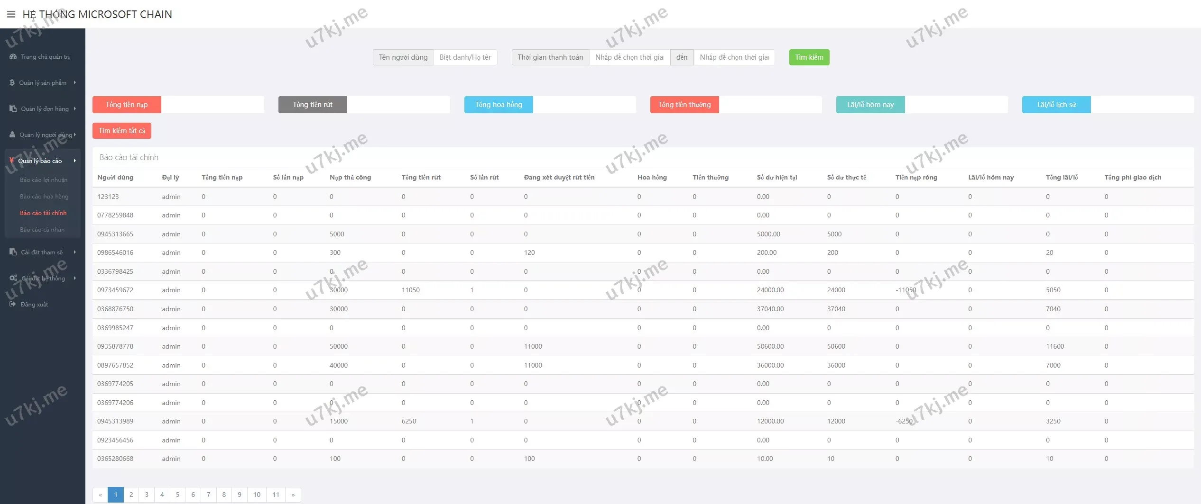This screenshot has height=504, width=1201.
Task: Go to page 2 in pagination
Action: [x=131, y=495]
